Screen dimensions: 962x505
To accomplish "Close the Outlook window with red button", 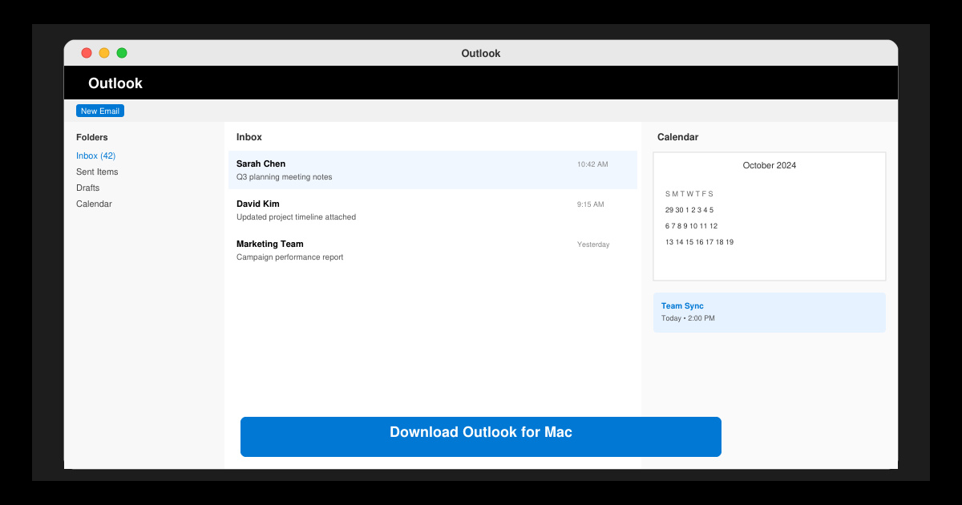I will click(87, 53).
